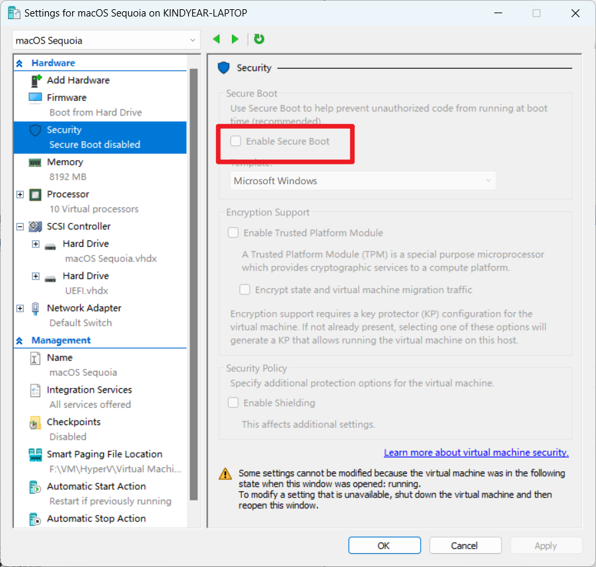Click the settings window title bar icon
The width and height of the screenshot is (596, 567).
point(14,13)
